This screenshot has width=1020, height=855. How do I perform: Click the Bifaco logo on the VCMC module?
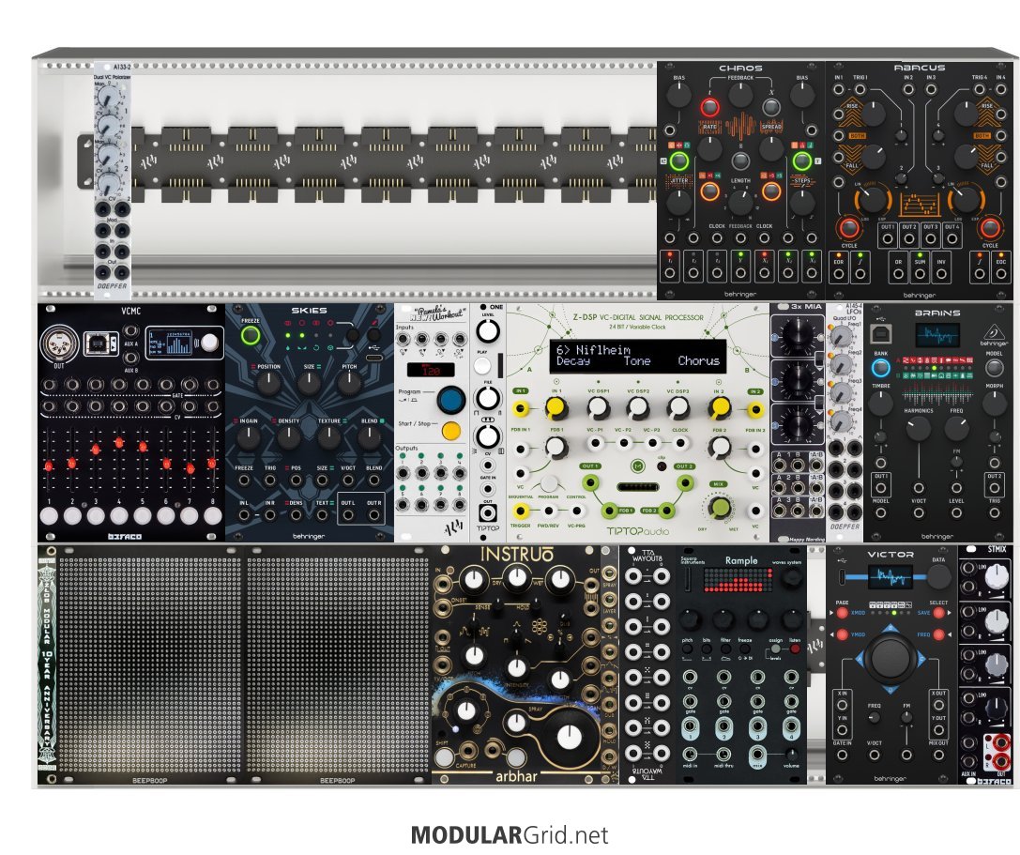124,536
